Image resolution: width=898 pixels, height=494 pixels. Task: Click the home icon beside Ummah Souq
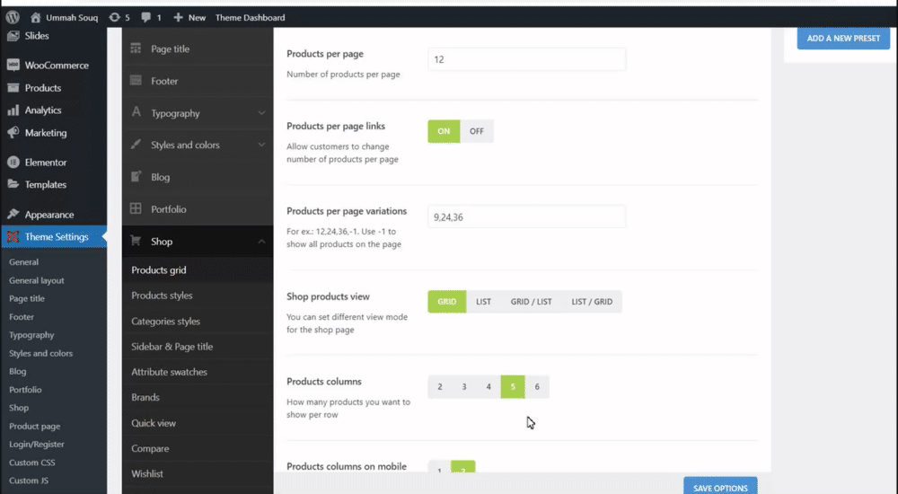(36, 17)
